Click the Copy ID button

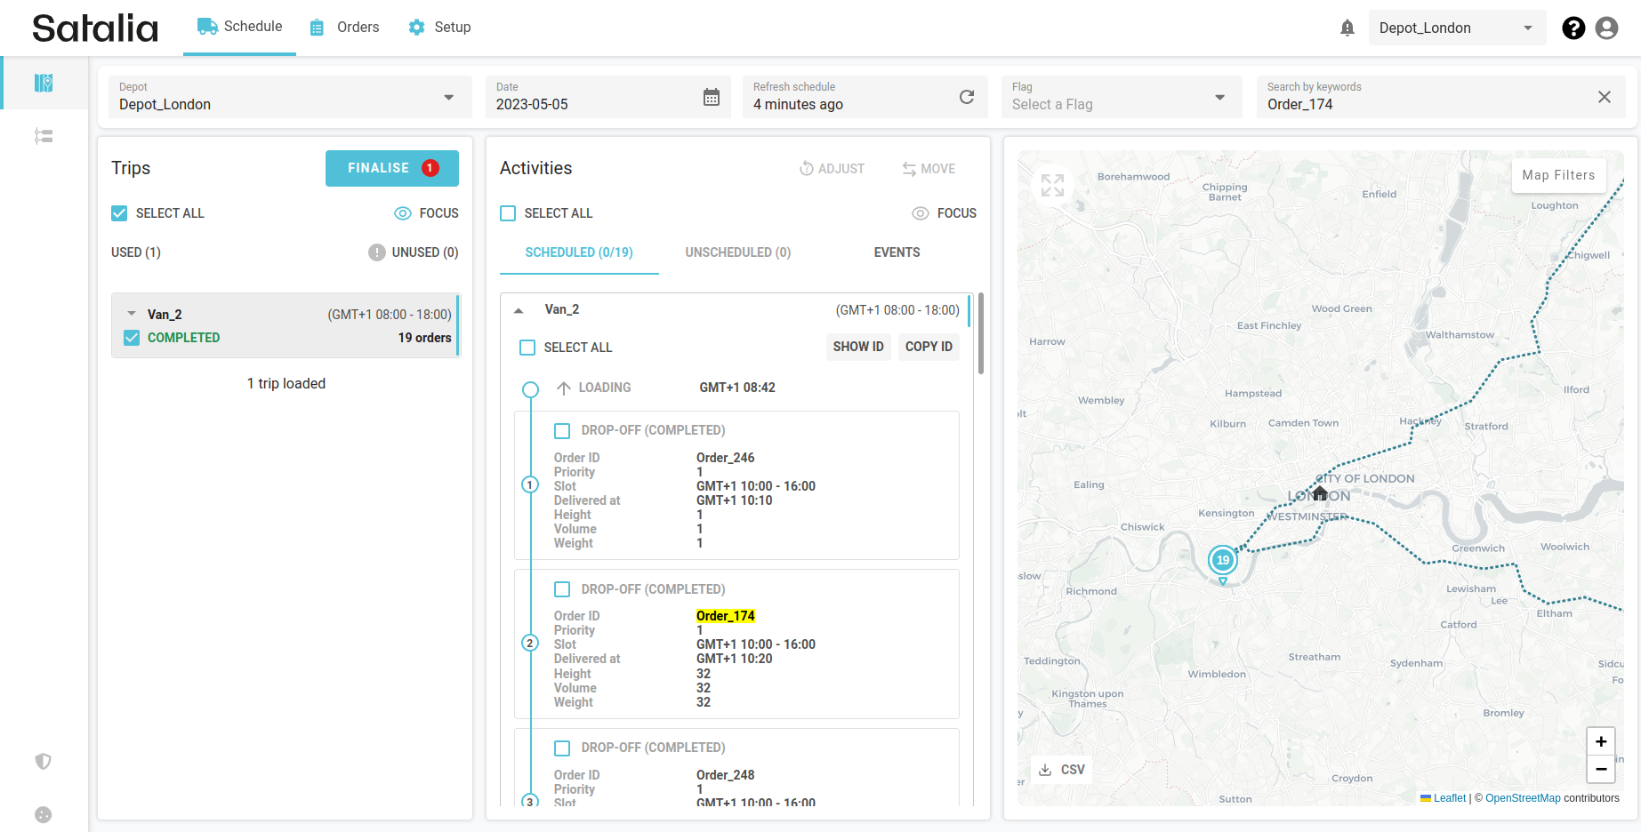click(928, 347)
